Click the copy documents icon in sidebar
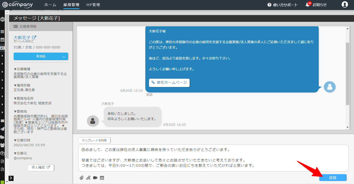 click(x=3, y=153)
